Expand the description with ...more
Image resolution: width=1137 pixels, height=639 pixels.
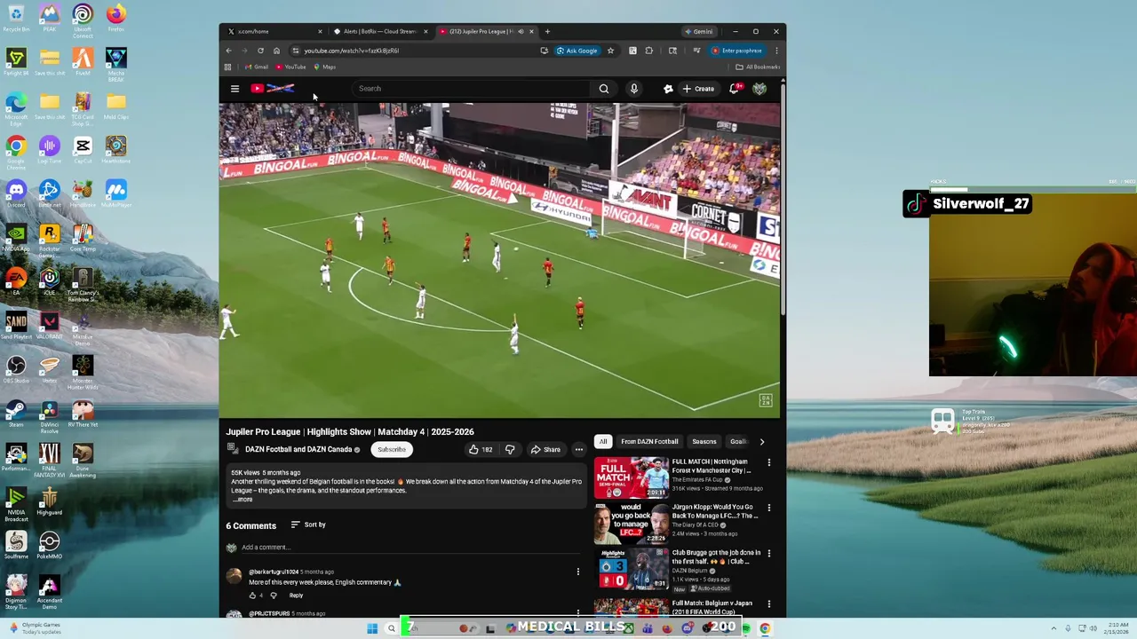click(242, 500)
